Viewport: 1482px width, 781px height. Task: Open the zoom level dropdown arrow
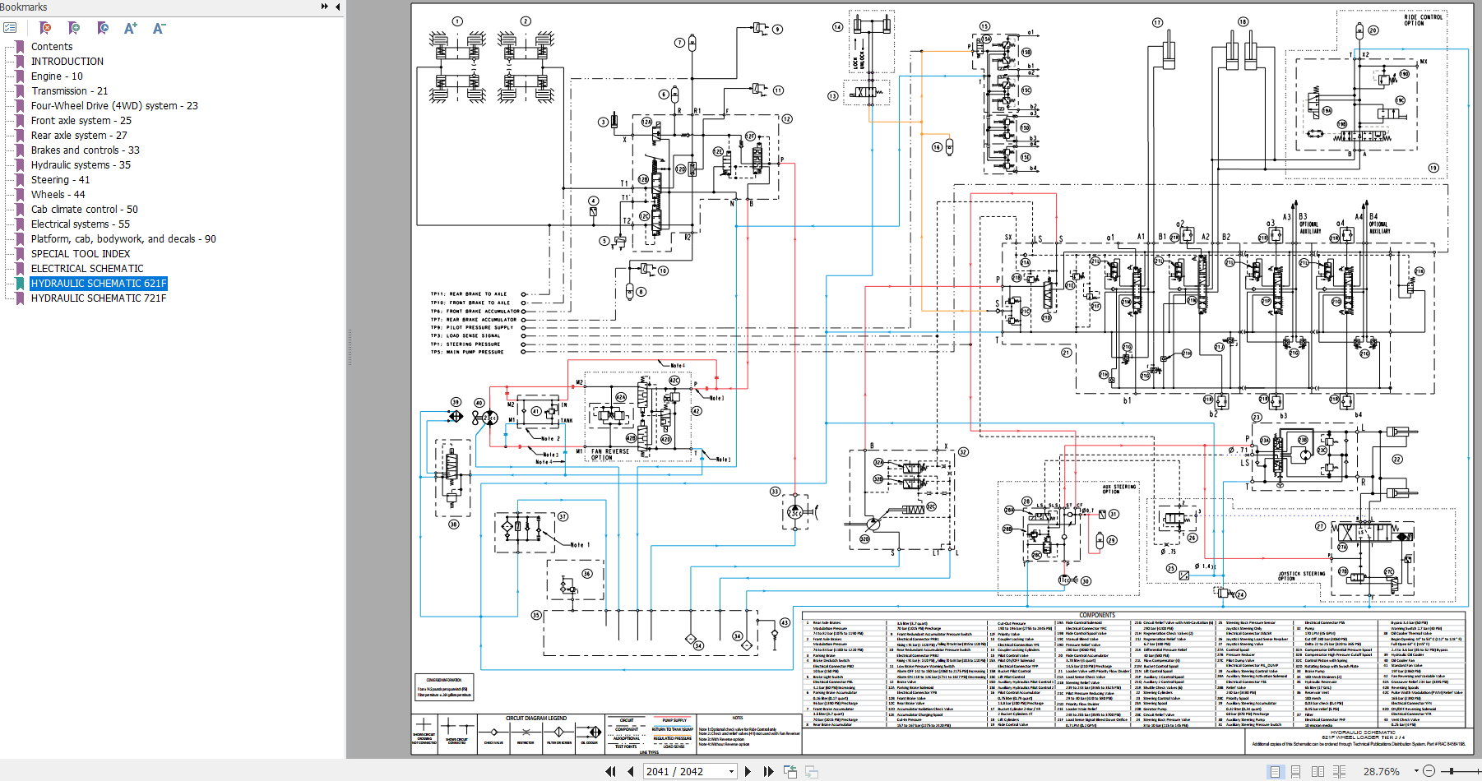pos(1416,771)
